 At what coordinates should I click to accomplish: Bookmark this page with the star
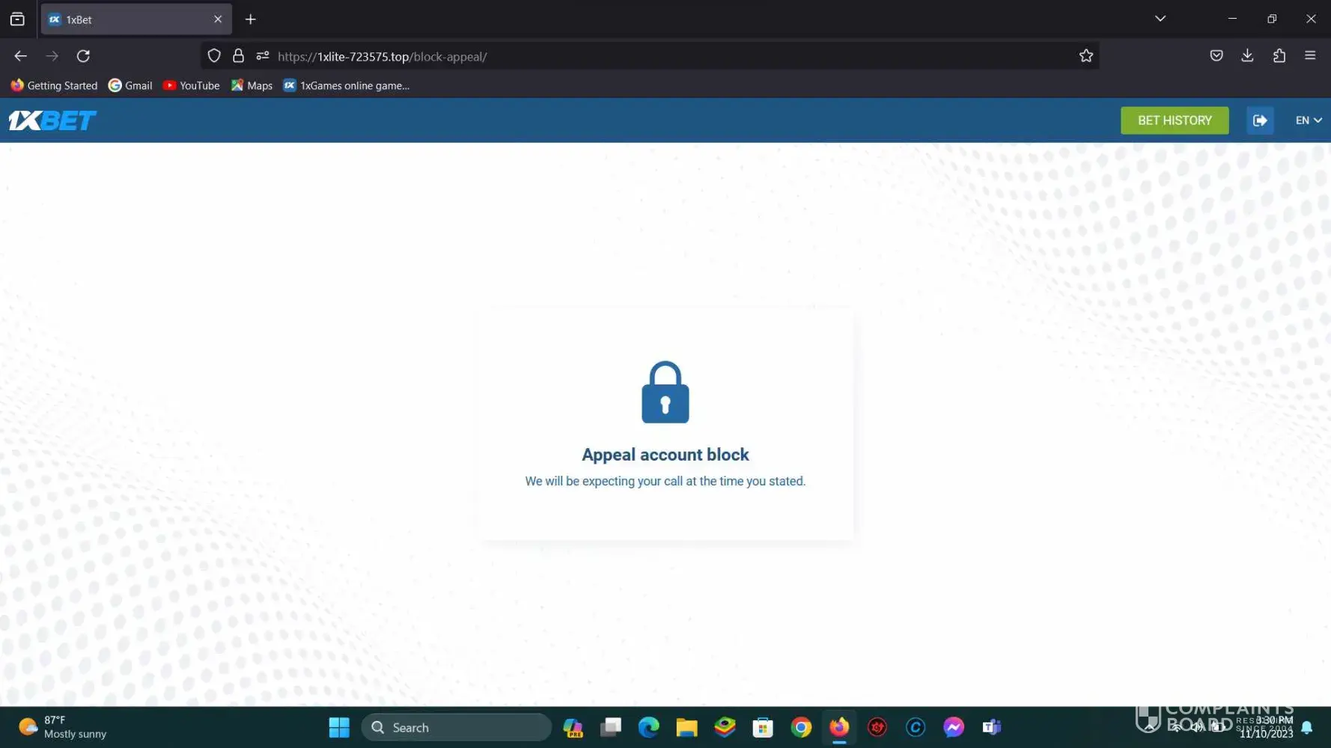(x=1086, y=56)
